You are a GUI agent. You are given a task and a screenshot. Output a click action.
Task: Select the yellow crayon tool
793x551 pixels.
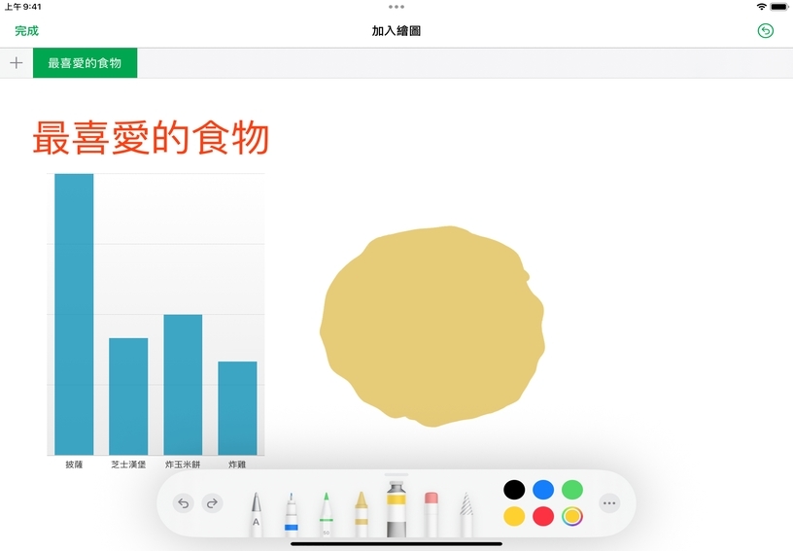(x=362, y=514)
